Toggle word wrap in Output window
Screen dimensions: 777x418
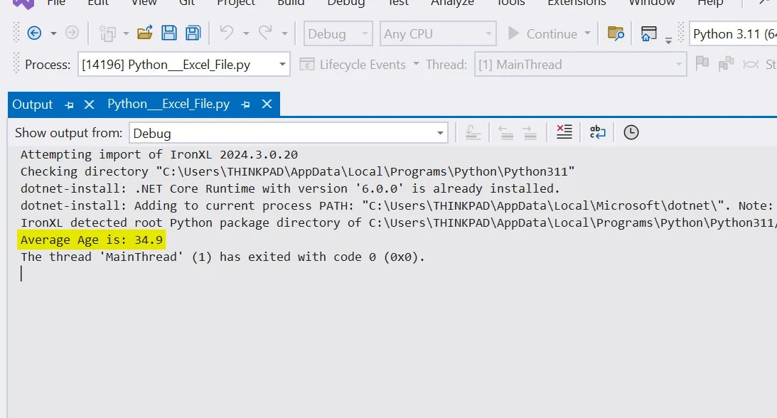(597, 132)
